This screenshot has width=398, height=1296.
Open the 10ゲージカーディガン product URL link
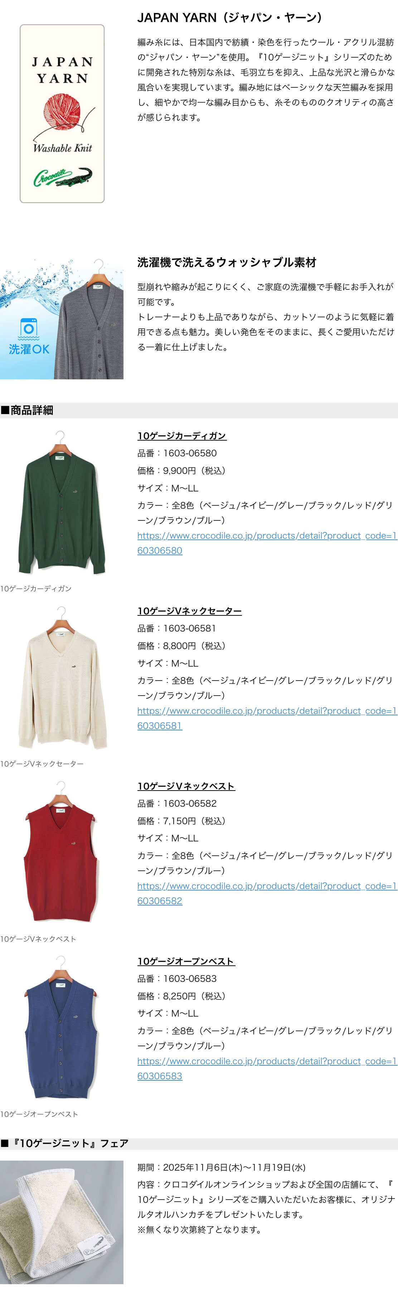point(267,543)
